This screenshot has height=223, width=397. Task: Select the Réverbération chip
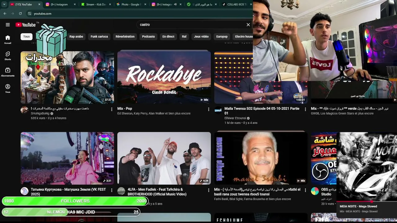[125, 37]
